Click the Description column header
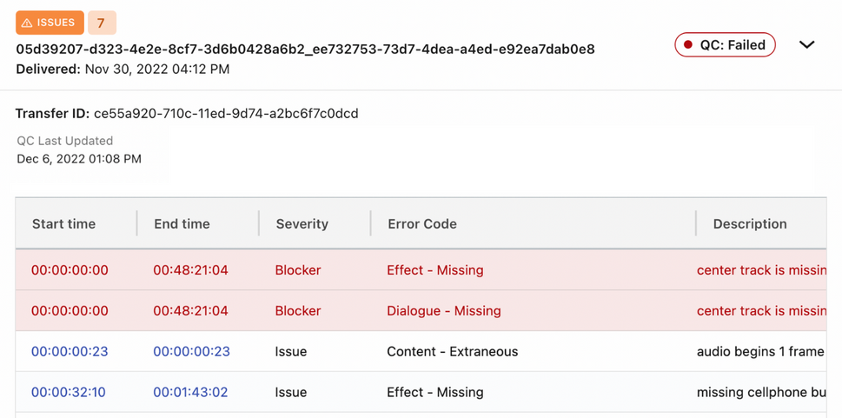 (x=750, y=224)
